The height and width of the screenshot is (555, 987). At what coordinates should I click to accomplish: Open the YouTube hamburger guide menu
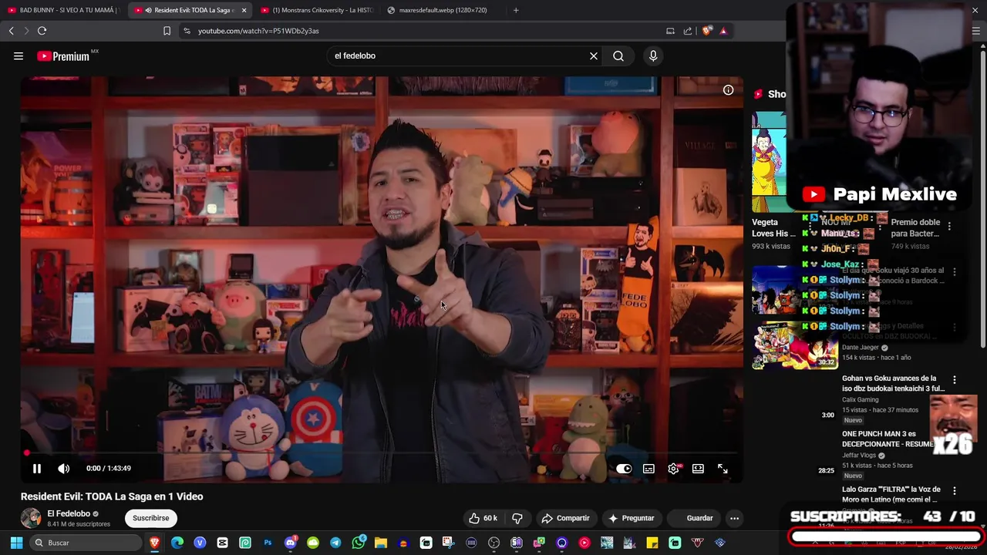click(x=19, y=55)
